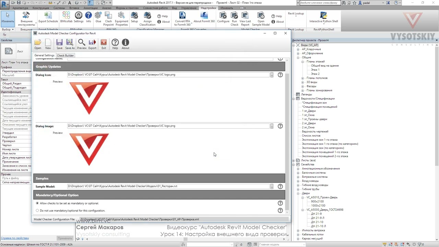
Task: Click Open Sample Model icon
Action: [x=261, y=19]
